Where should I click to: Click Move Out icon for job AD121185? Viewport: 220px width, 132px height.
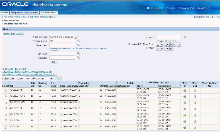click(195, 127)
